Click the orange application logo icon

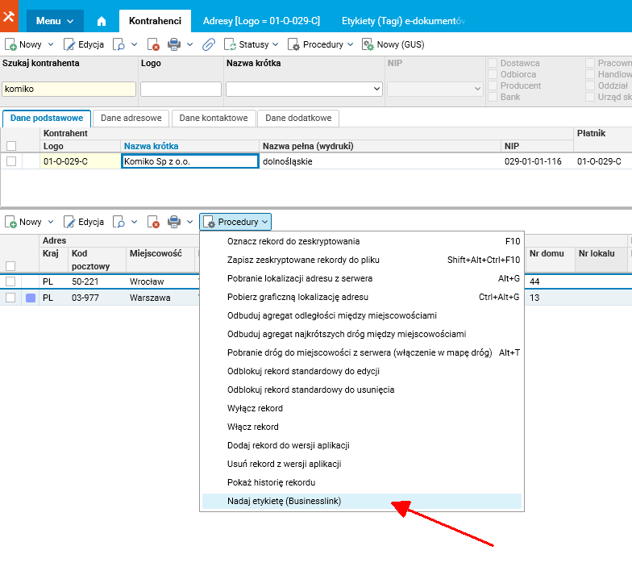9,16
